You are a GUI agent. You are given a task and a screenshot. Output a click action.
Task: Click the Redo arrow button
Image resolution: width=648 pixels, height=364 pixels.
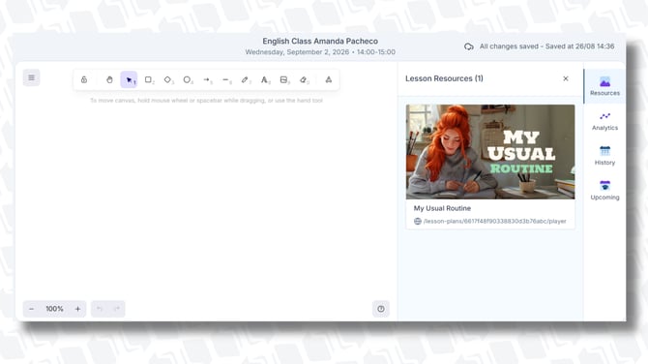coord(117,309)
